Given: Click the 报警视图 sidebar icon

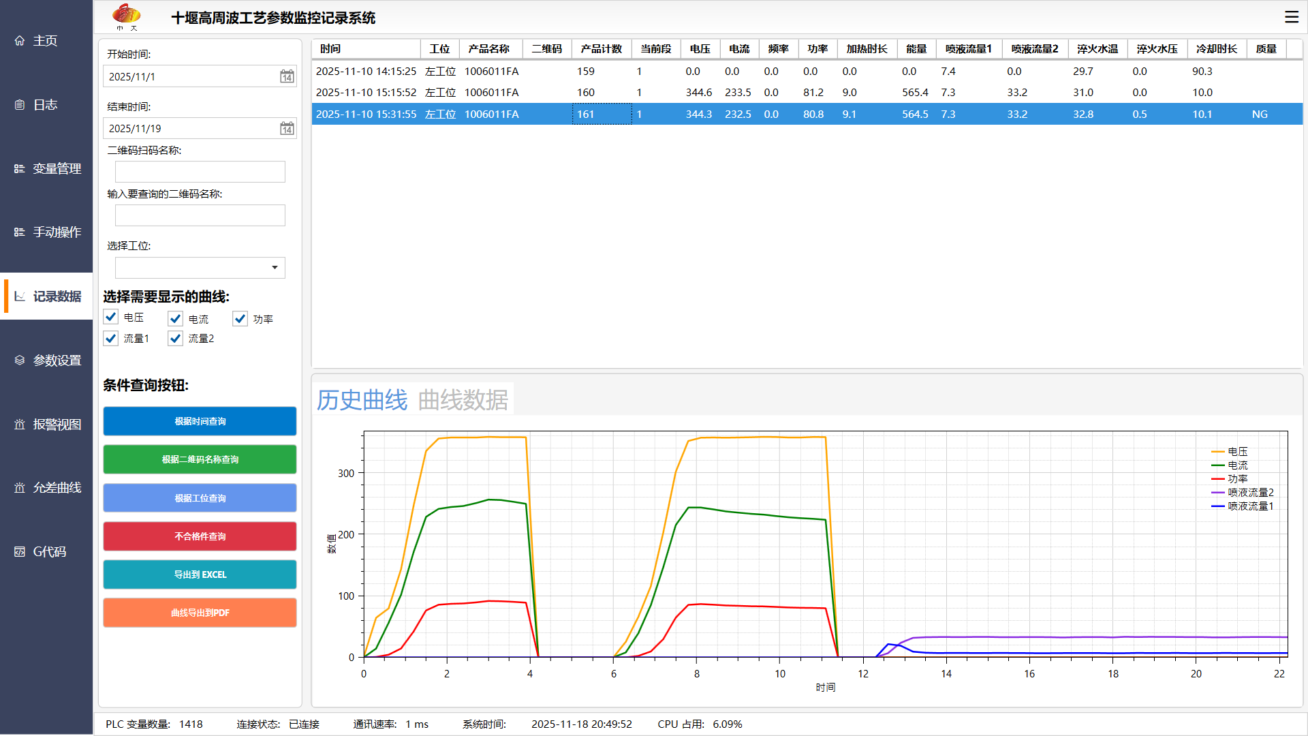Looking at the screenshot, I should 20,425.
